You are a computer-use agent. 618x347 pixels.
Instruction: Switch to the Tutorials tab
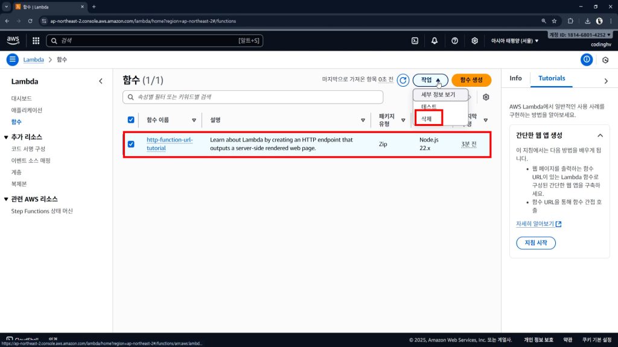click(x=552, y=78)
